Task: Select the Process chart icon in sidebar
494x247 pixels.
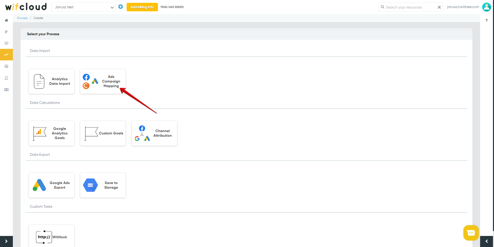Action: click(x=6, y=55)
